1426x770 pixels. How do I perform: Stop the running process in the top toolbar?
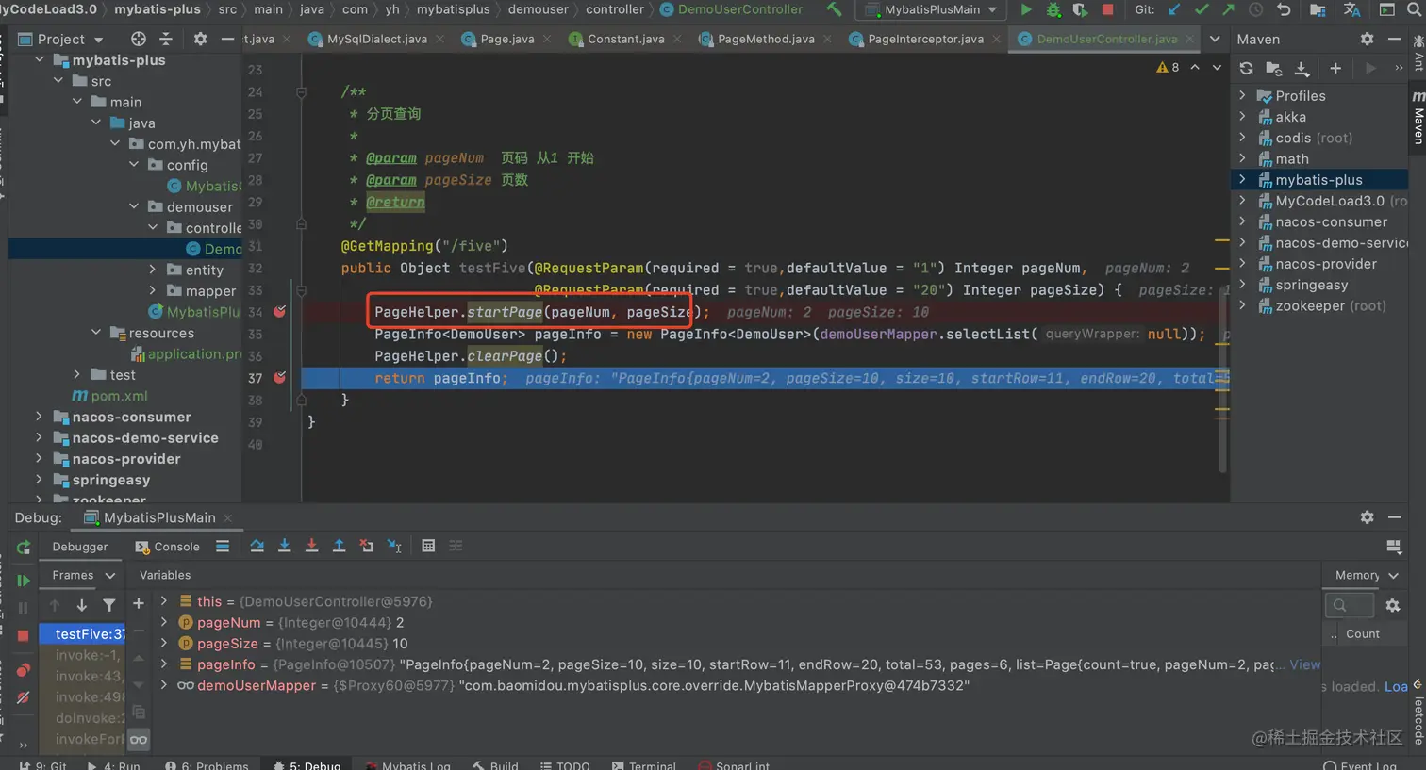1108,9
